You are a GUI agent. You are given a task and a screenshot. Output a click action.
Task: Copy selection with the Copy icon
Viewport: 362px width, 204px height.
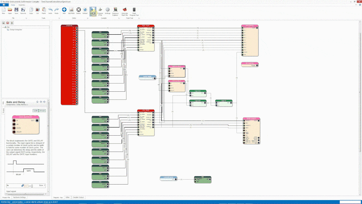(31, 11)
